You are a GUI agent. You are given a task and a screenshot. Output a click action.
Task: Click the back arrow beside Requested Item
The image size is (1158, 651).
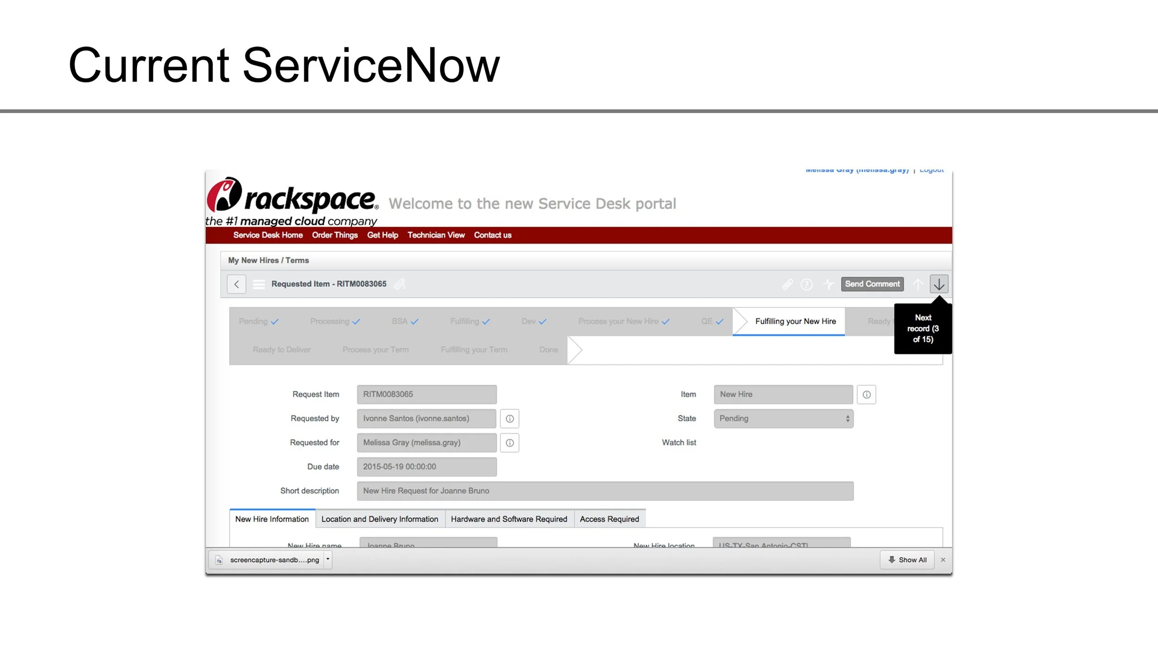tap(236, 284)
